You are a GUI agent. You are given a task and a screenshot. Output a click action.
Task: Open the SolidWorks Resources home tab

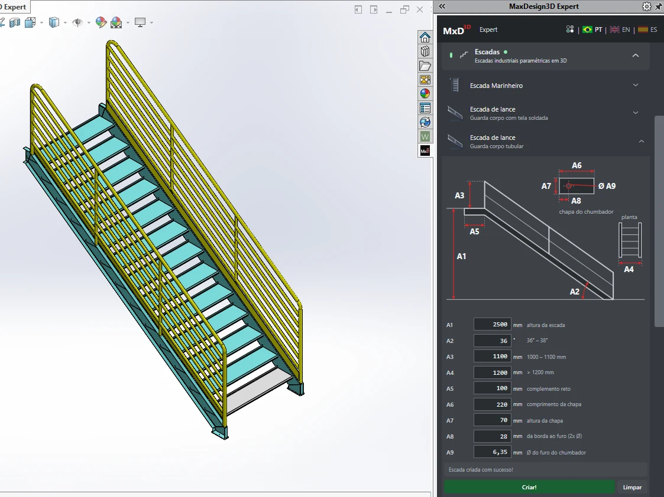click(x=425, y=37)
